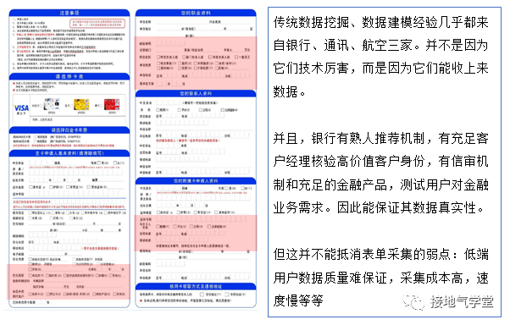
Task: Tick the checkbox beside the white platinum card
Action: click(x=41, y=106)
